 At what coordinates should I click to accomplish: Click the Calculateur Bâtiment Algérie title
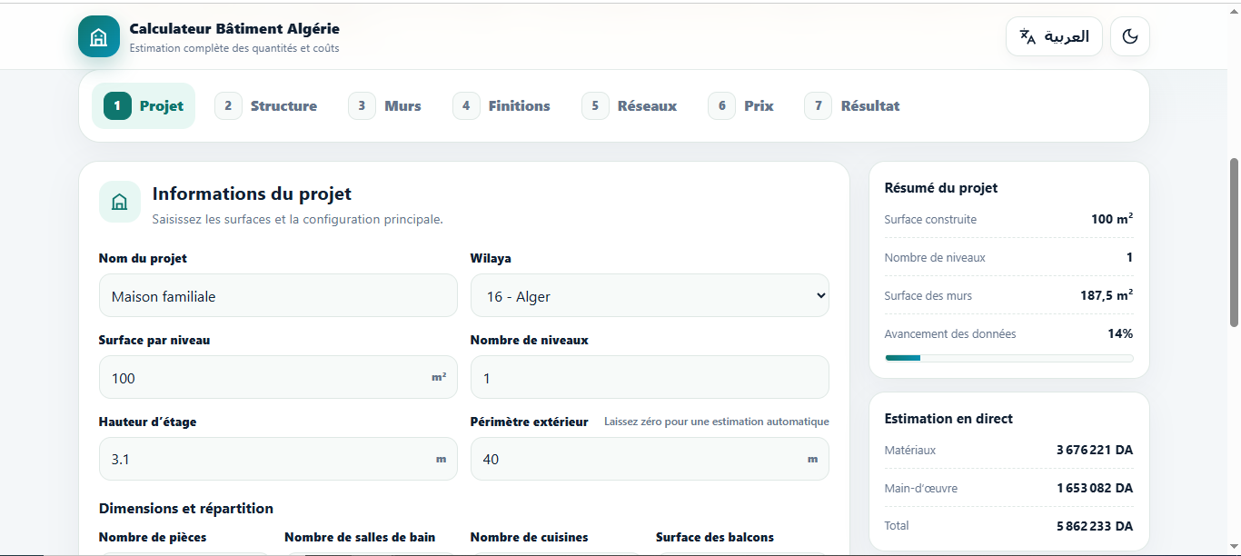point(234,29)
